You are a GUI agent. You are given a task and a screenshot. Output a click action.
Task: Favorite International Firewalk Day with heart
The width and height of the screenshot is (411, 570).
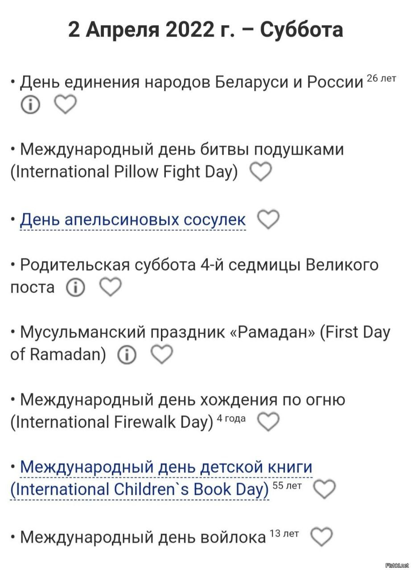click(268, 422)
